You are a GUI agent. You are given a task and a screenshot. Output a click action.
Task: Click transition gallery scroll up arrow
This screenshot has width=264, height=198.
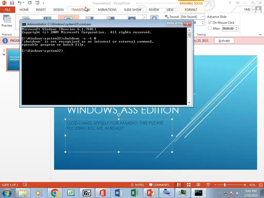(145, 17)
